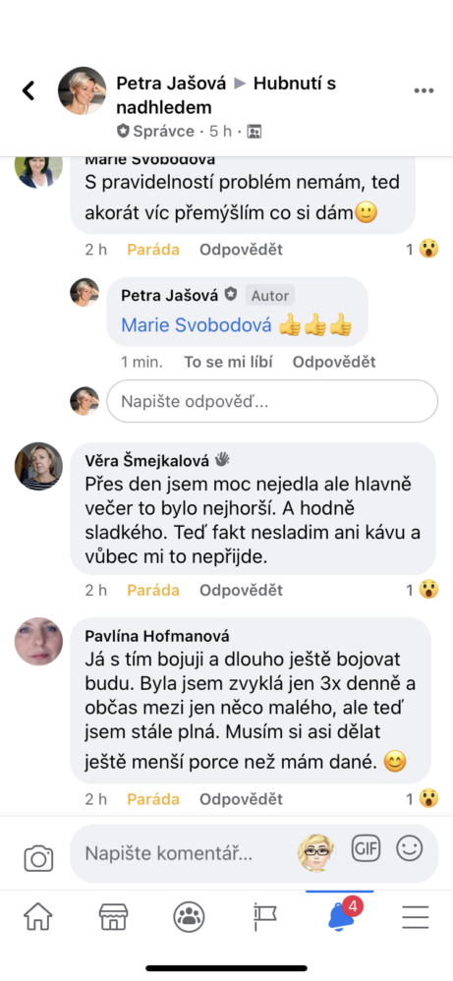Viewport: 453px width, 981px height.
Task: View the wow reaction count on Věra's comment
Action: click(x=422, y=590)
